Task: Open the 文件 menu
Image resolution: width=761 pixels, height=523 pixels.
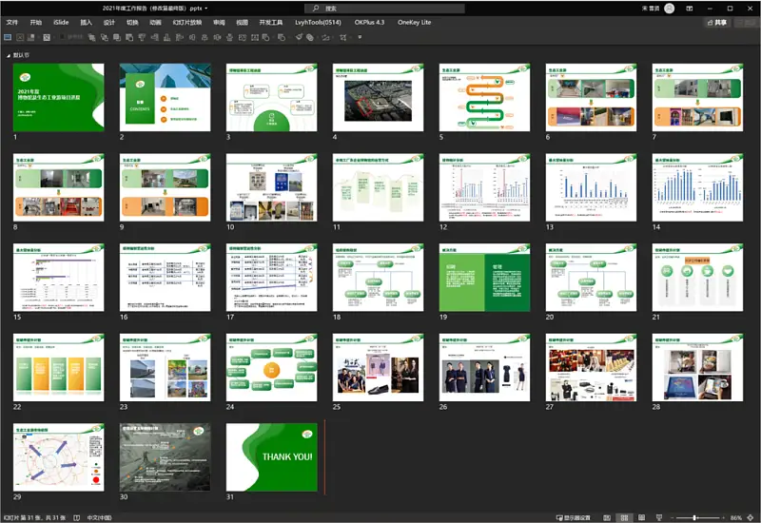Action: pyautogui.click(x=12, y=22)
